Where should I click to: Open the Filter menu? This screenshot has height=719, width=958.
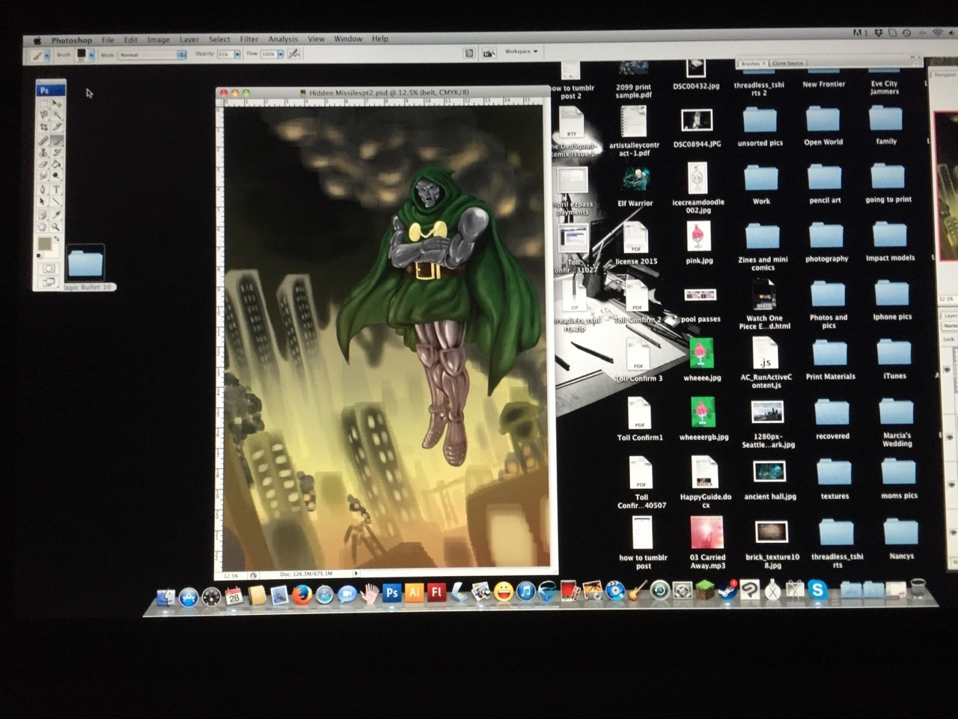[249, 39]
